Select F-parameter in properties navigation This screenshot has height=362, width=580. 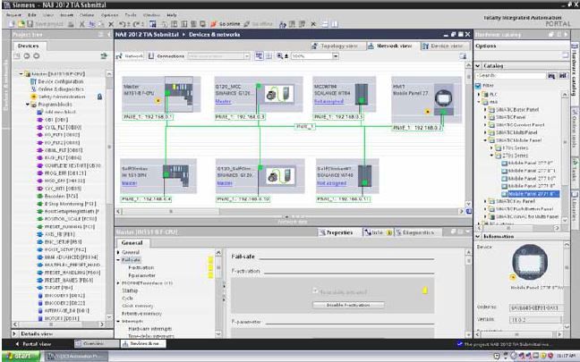tap(142, 275)
